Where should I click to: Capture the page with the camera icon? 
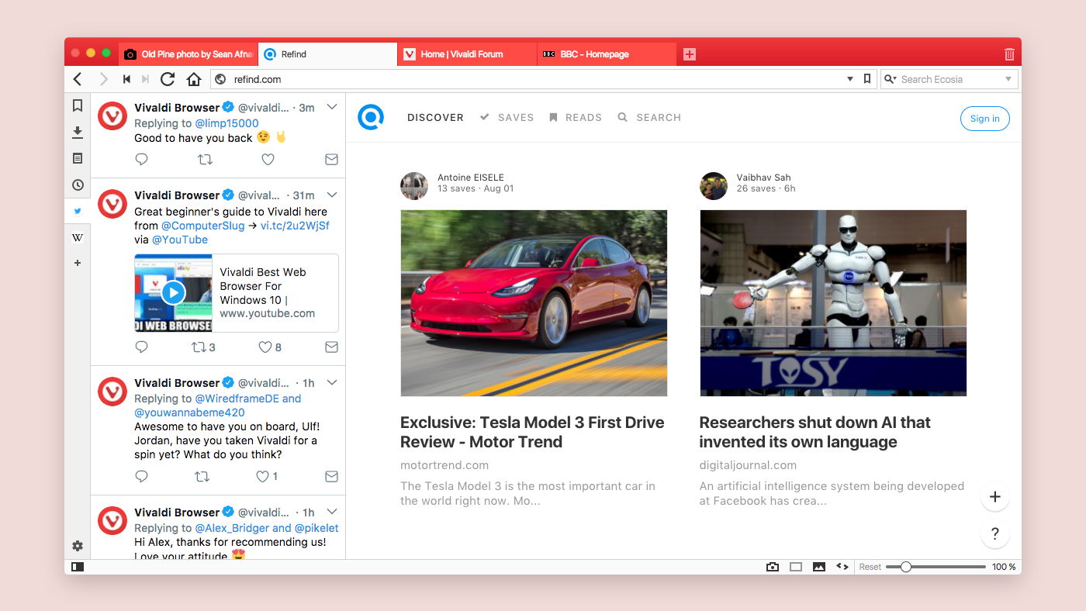pos(773,567)
